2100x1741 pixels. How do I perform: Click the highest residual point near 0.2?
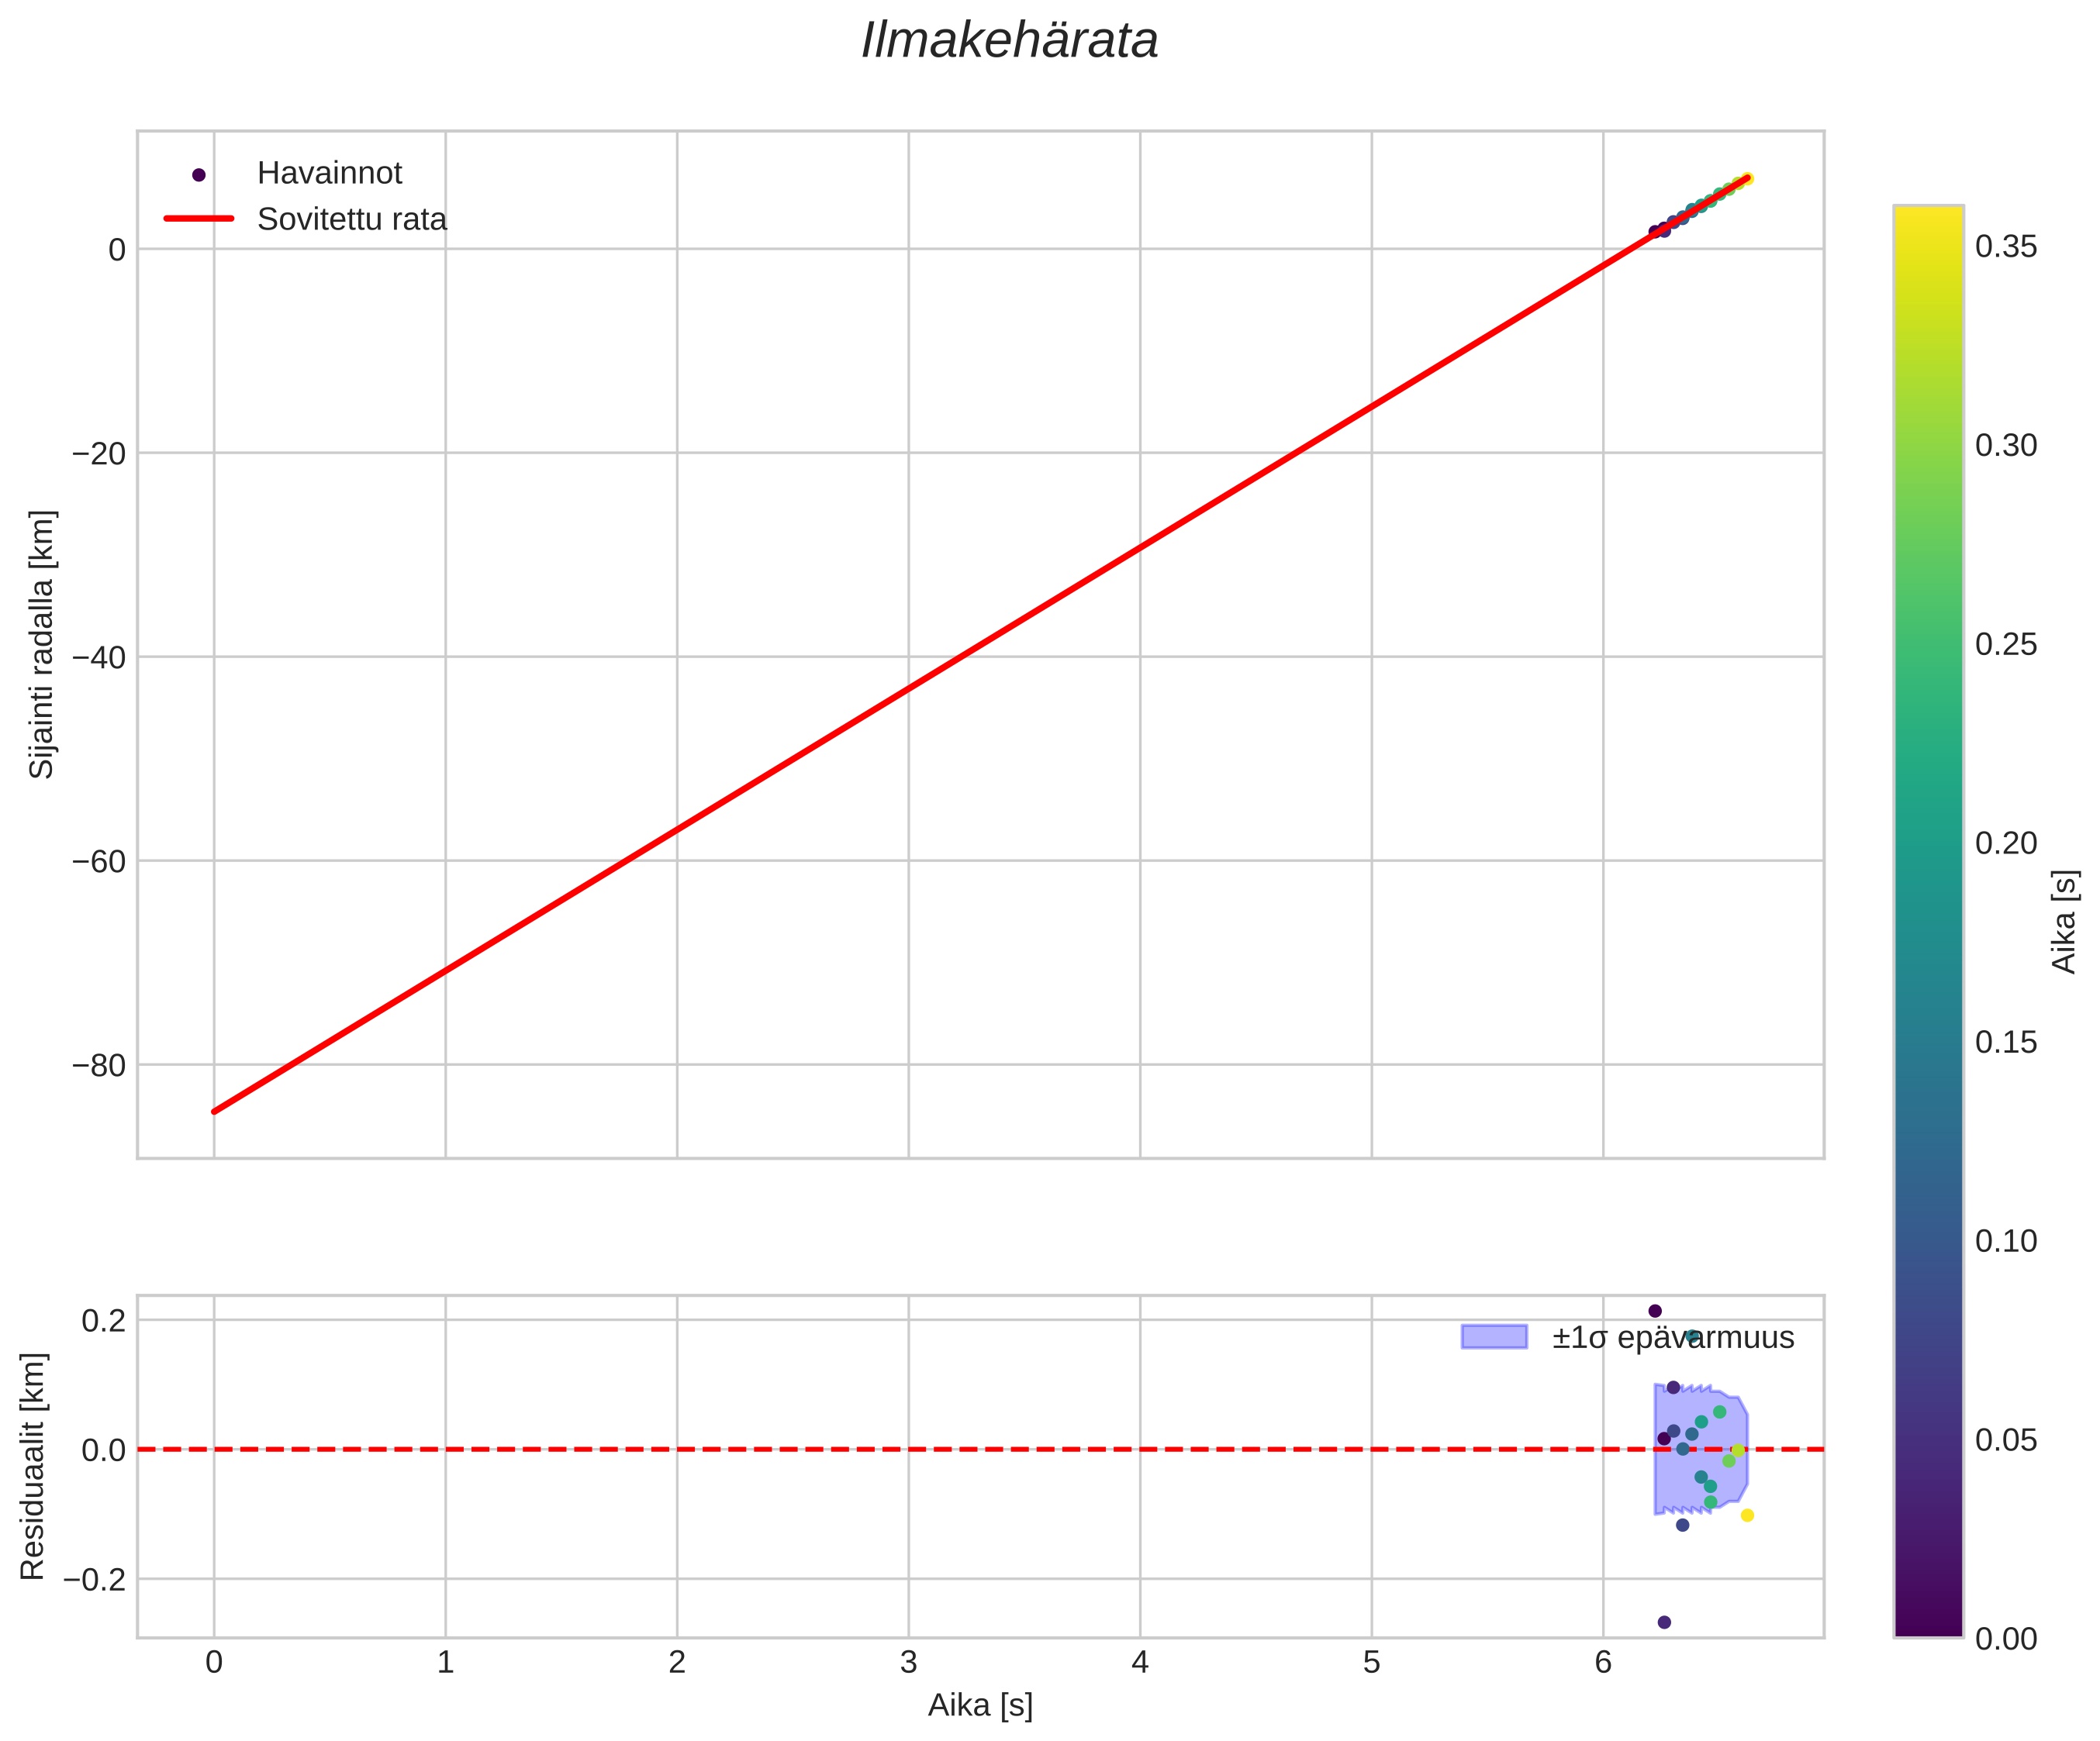[x=1655, y=1312]
